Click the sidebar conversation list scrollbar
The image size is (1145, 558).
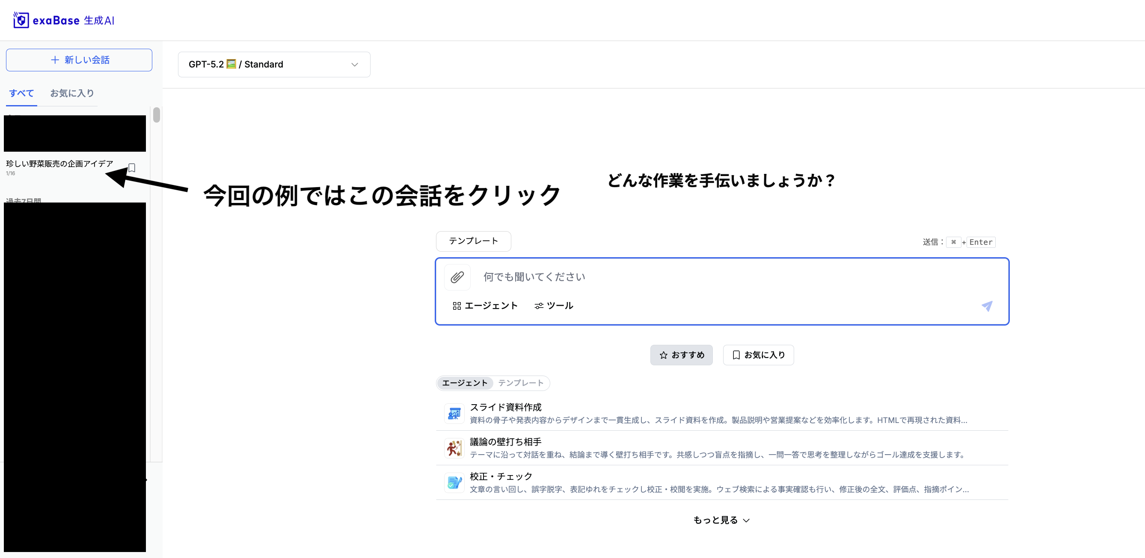pyautogui.click(x=157, y=115)
